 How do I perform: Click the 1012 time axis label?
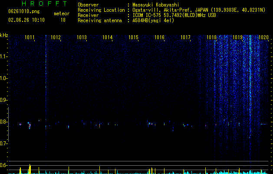pyautogui.click(x=56, y=37)
